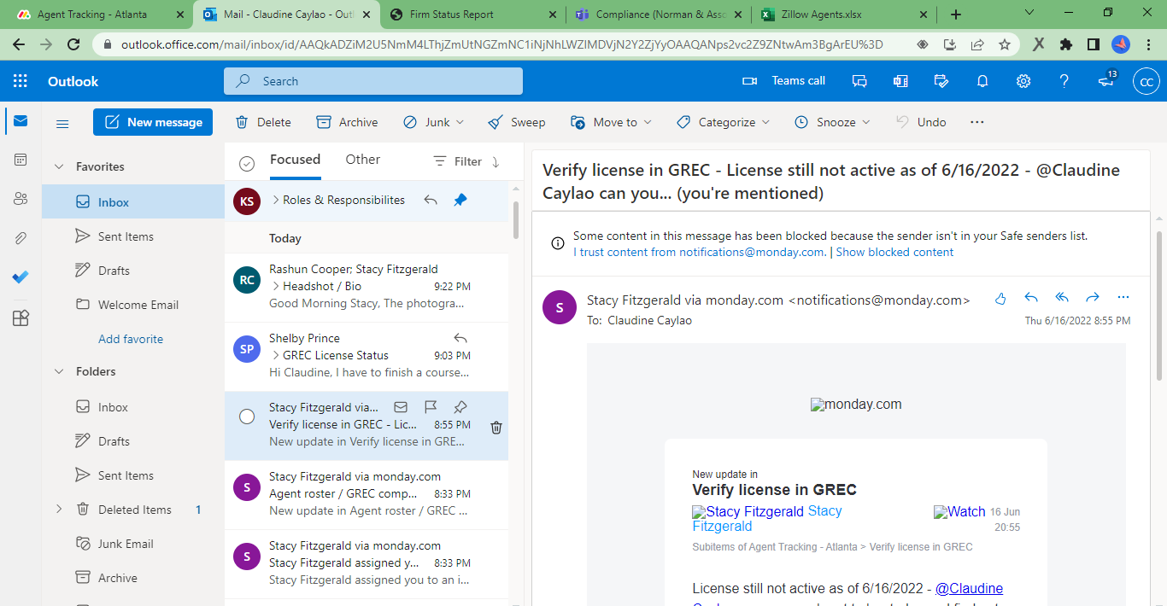Open Calendar module in left rail
Screen dimensions: 1167x606
[21, 160]
